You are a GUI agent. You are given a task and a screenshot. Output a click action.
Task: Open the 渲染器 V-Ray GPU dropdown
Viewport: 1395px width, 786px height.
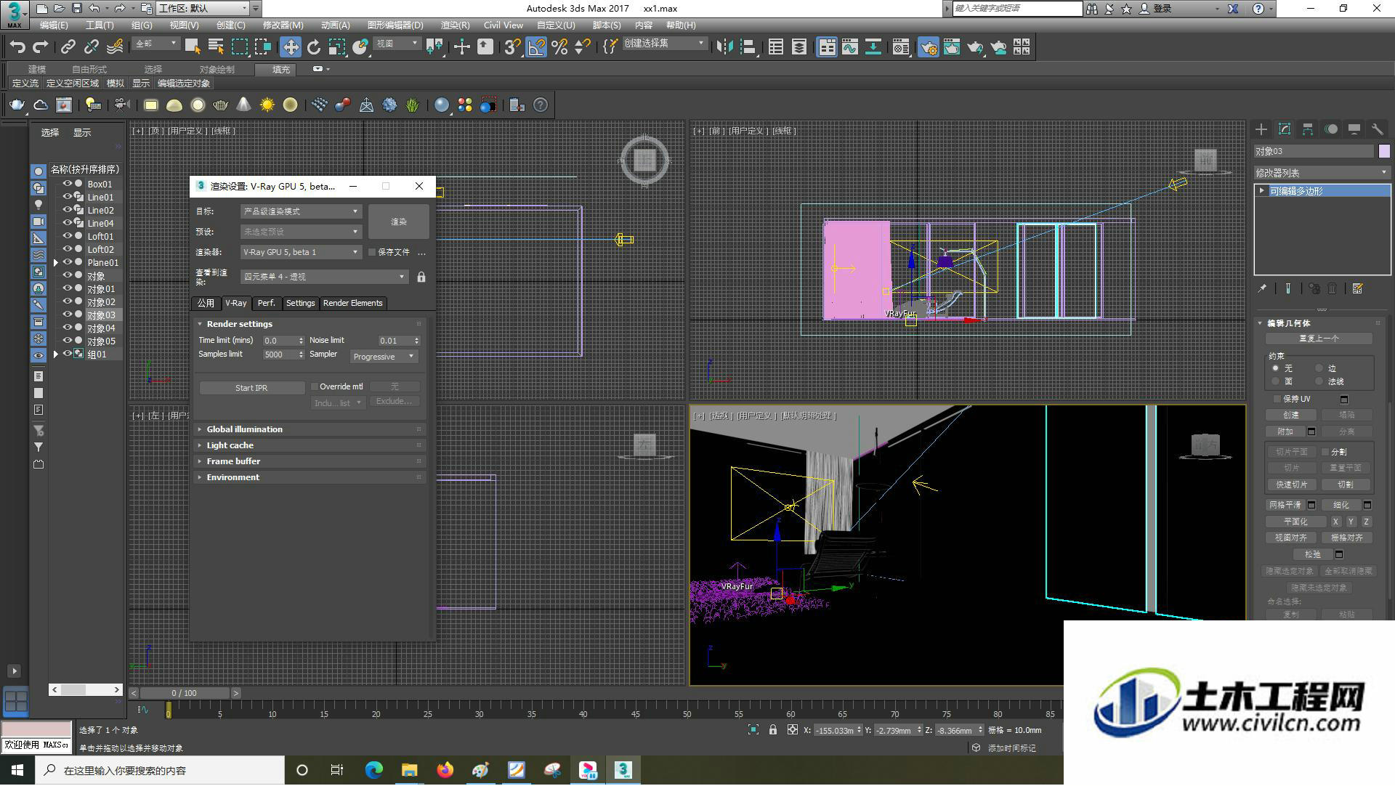coord(301,252)
